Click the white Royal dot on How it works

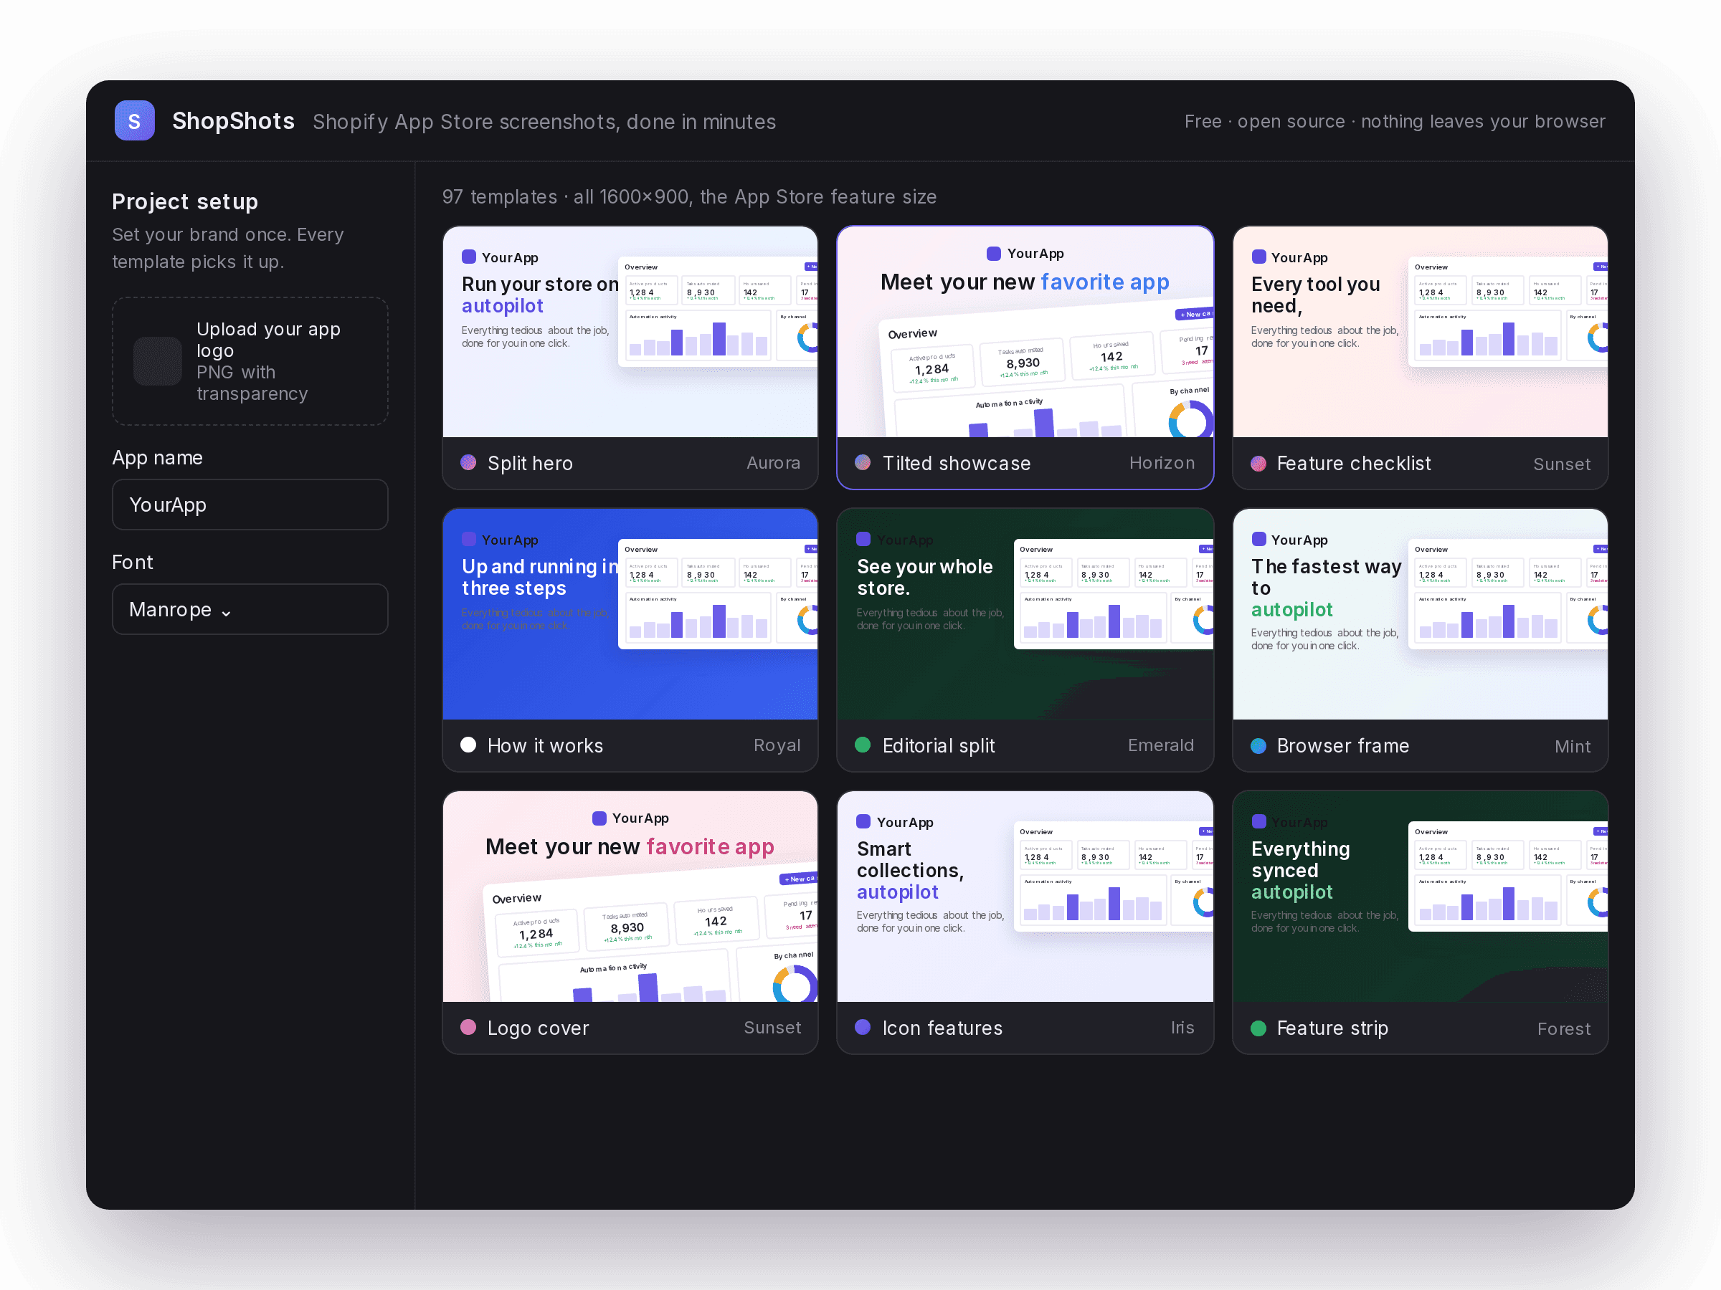468,745
